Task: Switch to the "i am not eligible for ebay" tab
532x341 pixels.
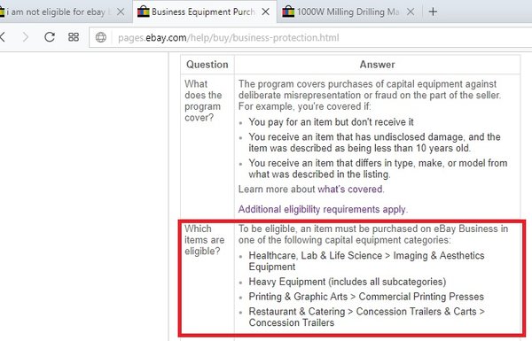Action: (x=56, y=12)
